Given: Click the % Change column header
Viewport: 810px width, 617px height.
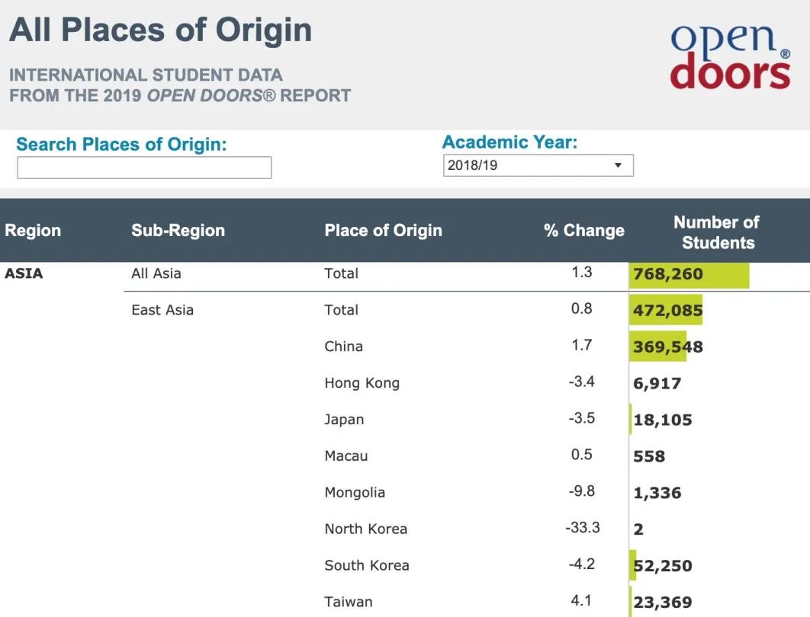Looking at the screenshot, I should [x=584, y=230].
